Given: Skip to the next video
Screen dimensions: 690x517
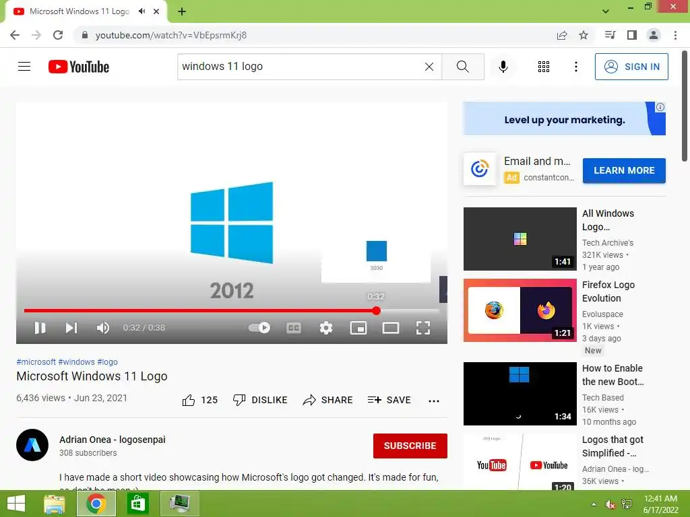Looking at the screenshot, I should [x=71, y=328].
